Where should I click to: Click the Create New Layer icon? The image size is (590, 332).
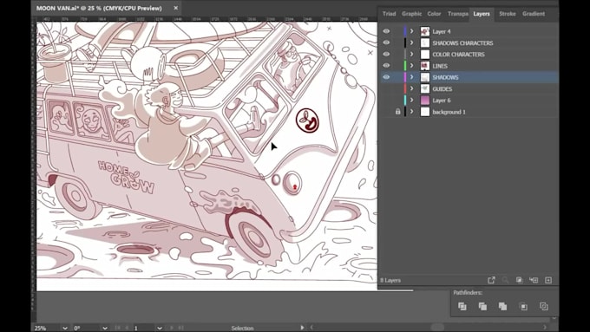(548, 280)
